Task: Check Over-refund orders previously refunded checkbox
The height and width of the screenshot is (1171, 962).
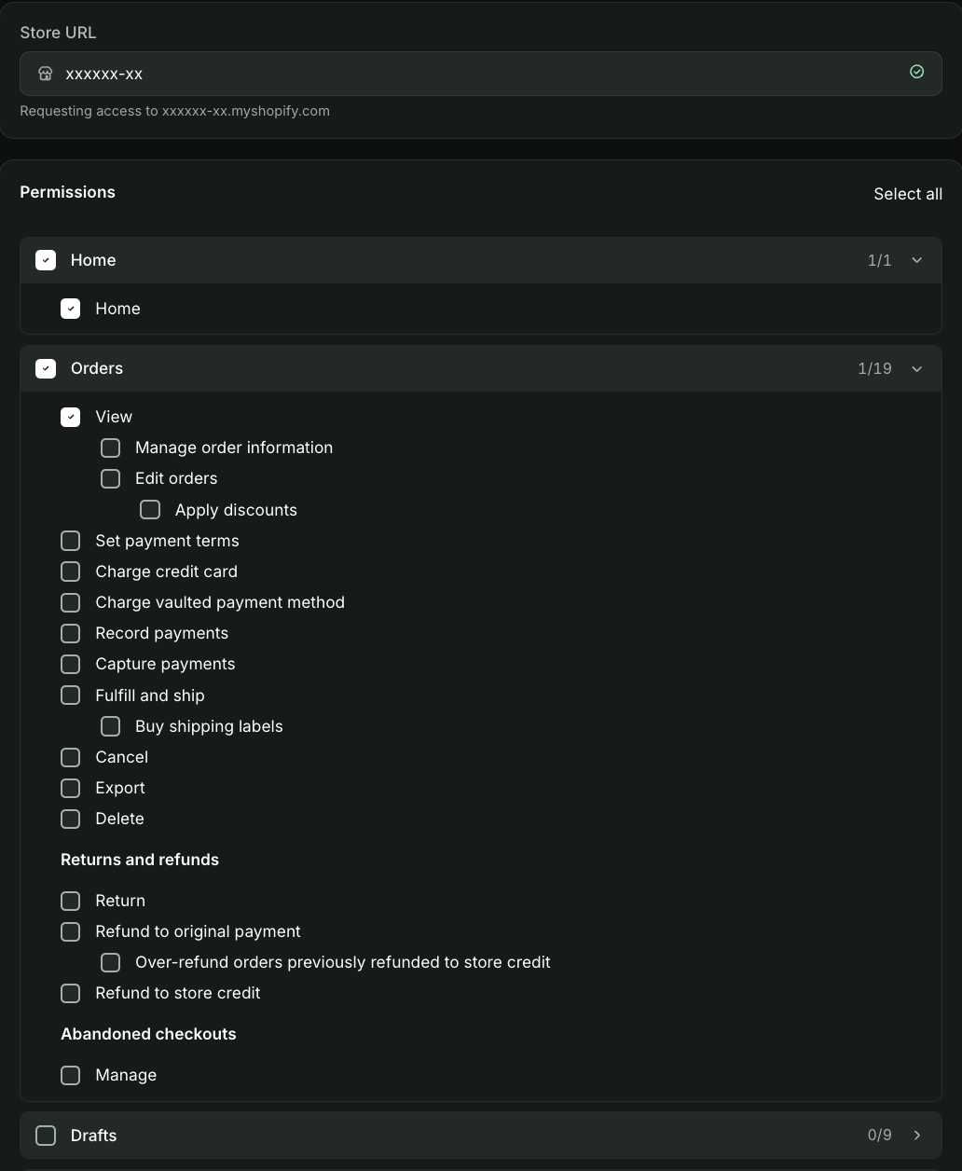Action: click(x=111, y=962)
